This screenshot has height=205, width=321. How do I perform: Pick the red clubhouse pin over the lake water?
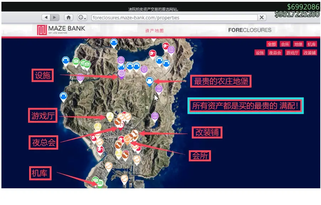152,54
